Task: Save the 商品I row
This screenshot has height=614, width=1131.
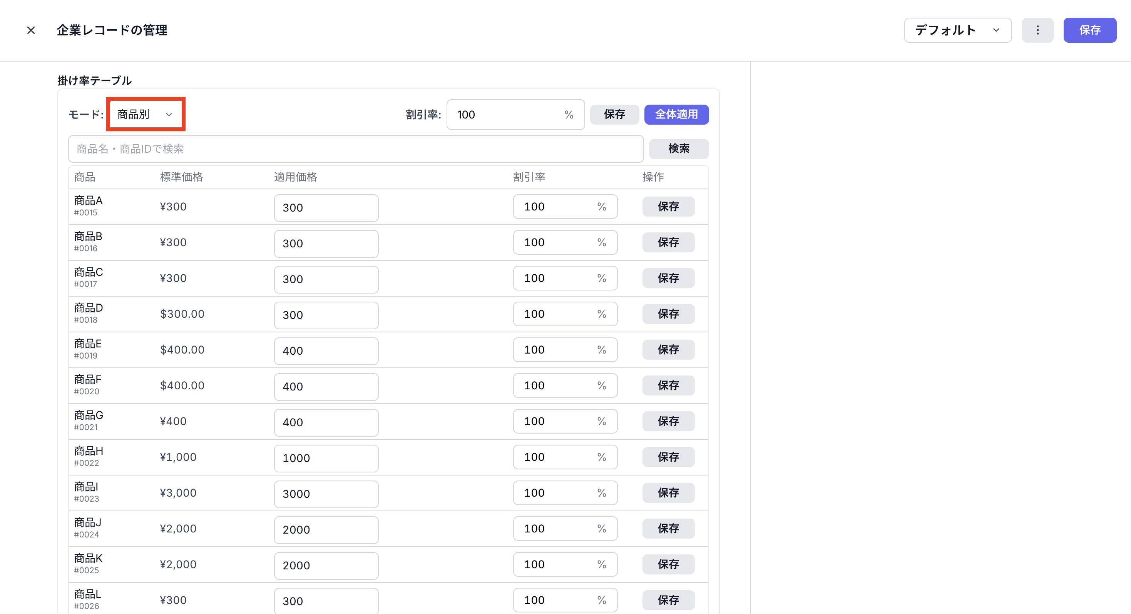Action: 668,493
